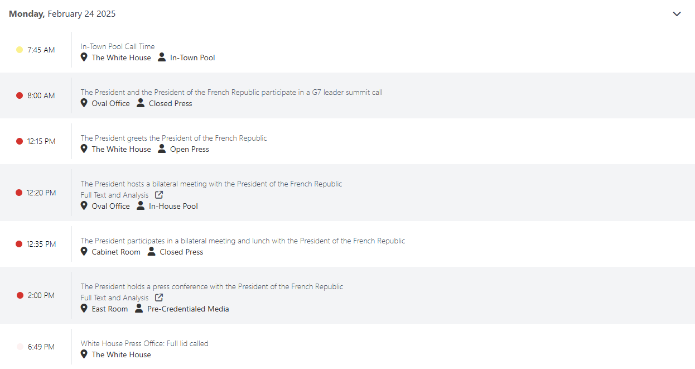This screenshot has width=695, height=369.
Task: Select the pale status dot at 6:49 PM
Action: pos(20,347)
